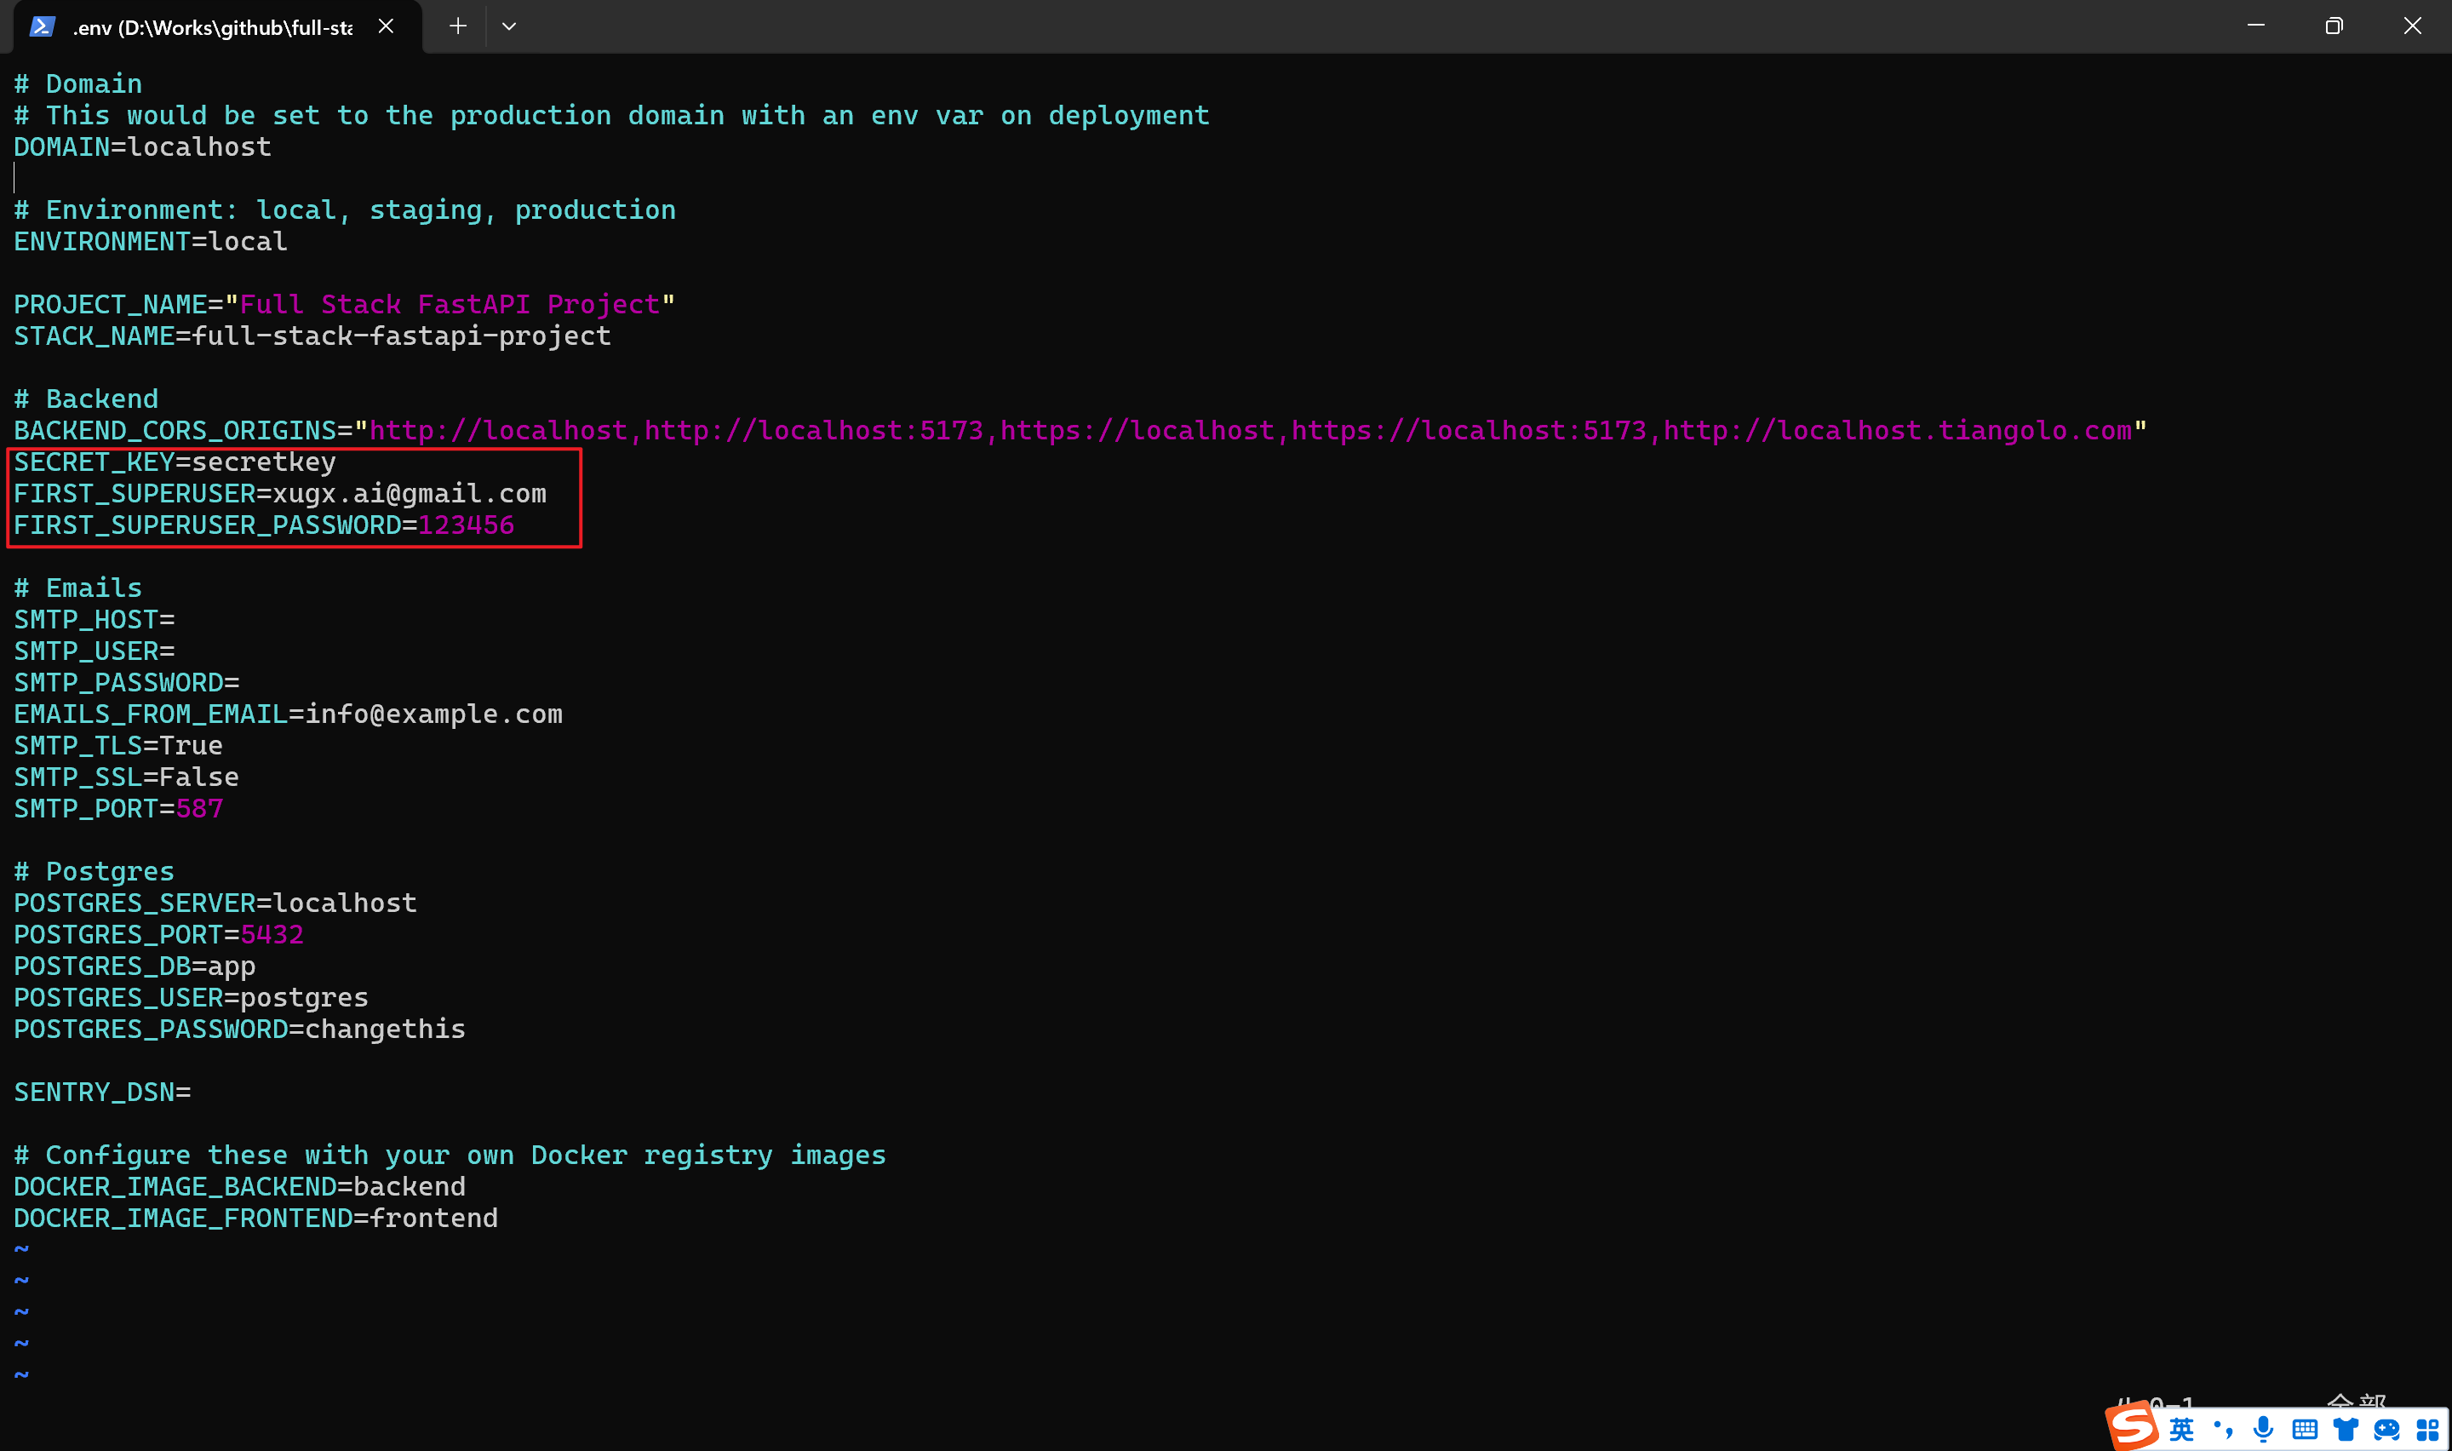Click the http://localhost.tiangolo.com URL
The image size is (2452, 1451).
pyautogui.click(x=1897, y=430)
